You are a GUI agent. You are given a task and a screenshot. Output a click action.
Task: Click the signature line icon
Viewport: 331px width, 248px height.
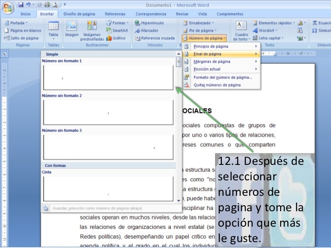click(x=301, y=23)
